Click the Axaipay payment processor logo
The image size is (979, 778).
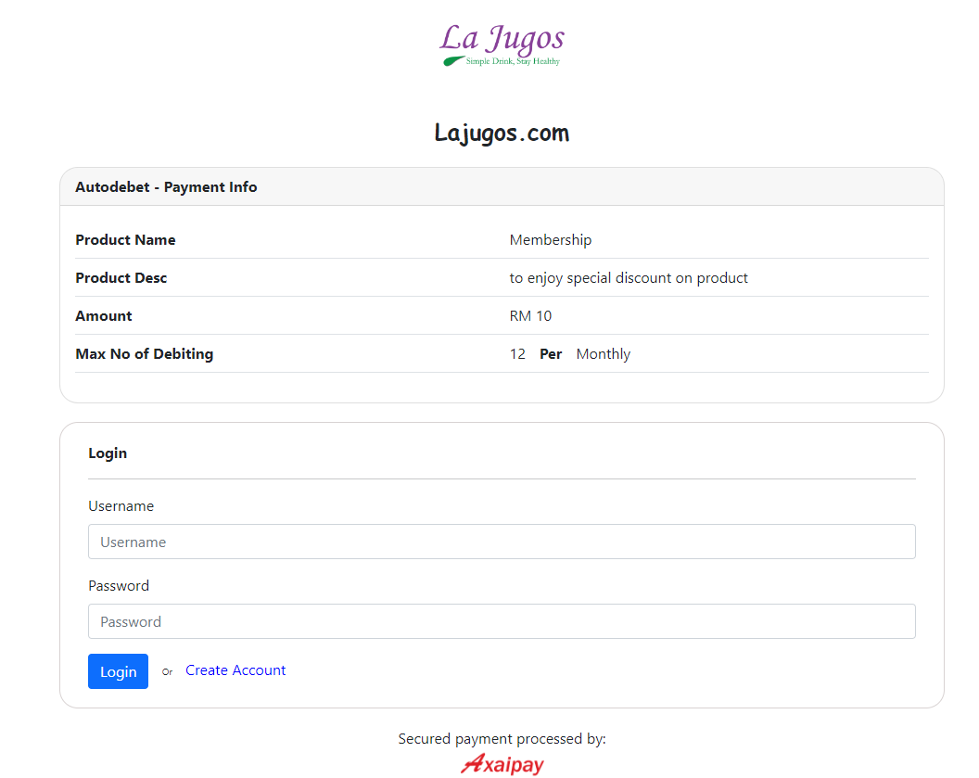(502, 764)
